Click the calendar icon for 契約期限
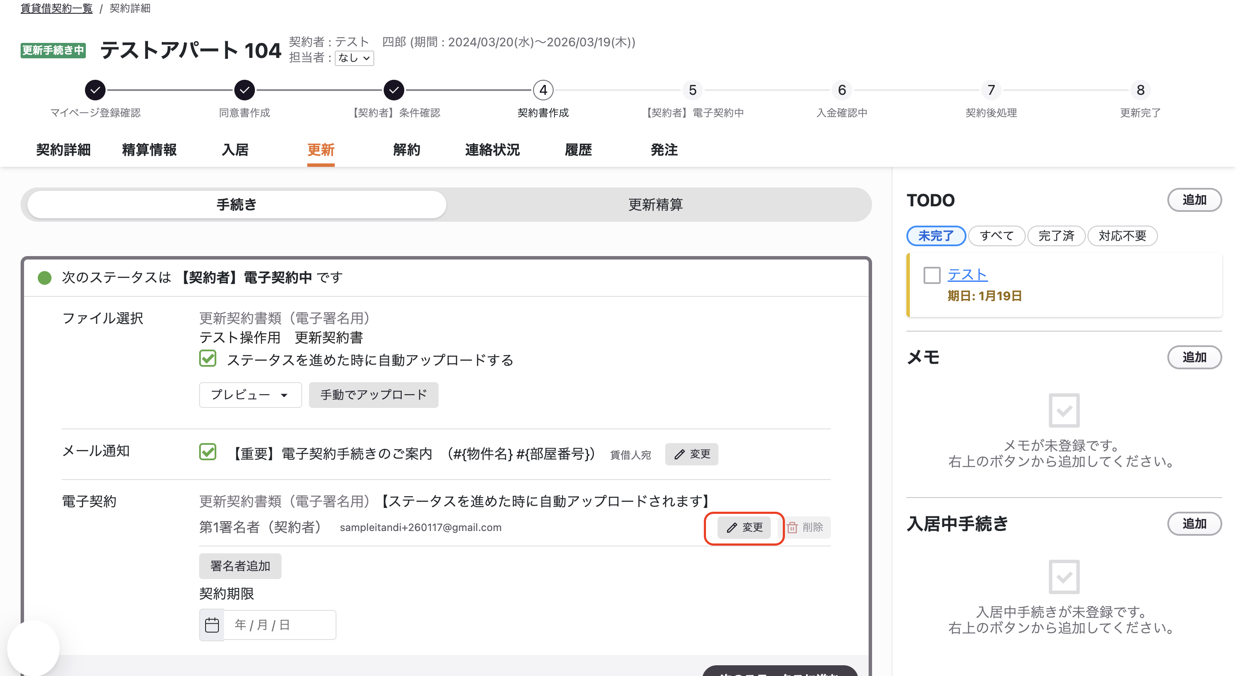Screen dimensions: 1236x676 click(x=212, y=625)
